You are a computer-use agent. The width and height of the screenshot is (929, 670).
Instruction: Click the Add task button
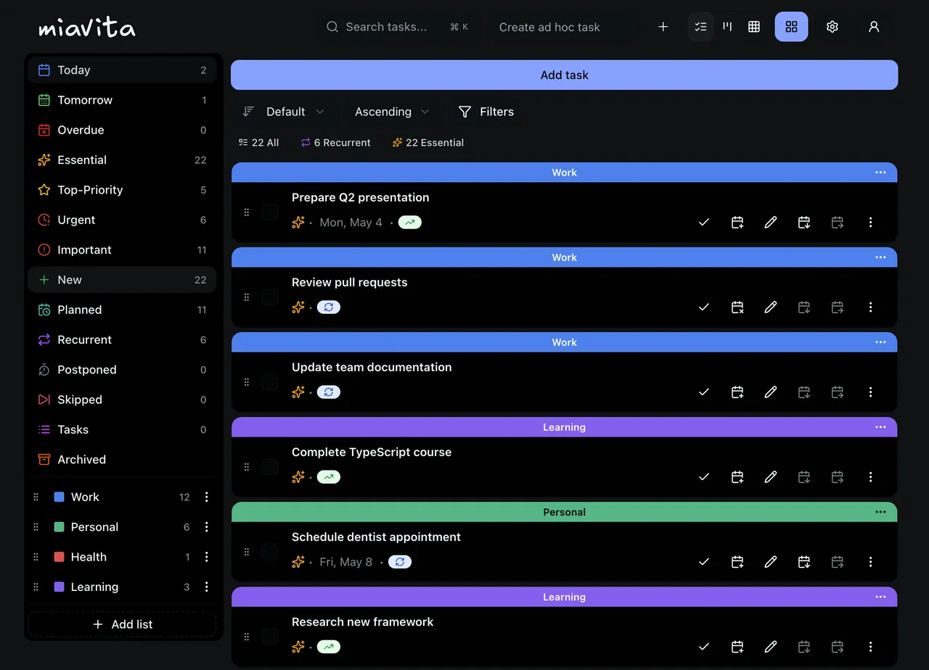564,75
